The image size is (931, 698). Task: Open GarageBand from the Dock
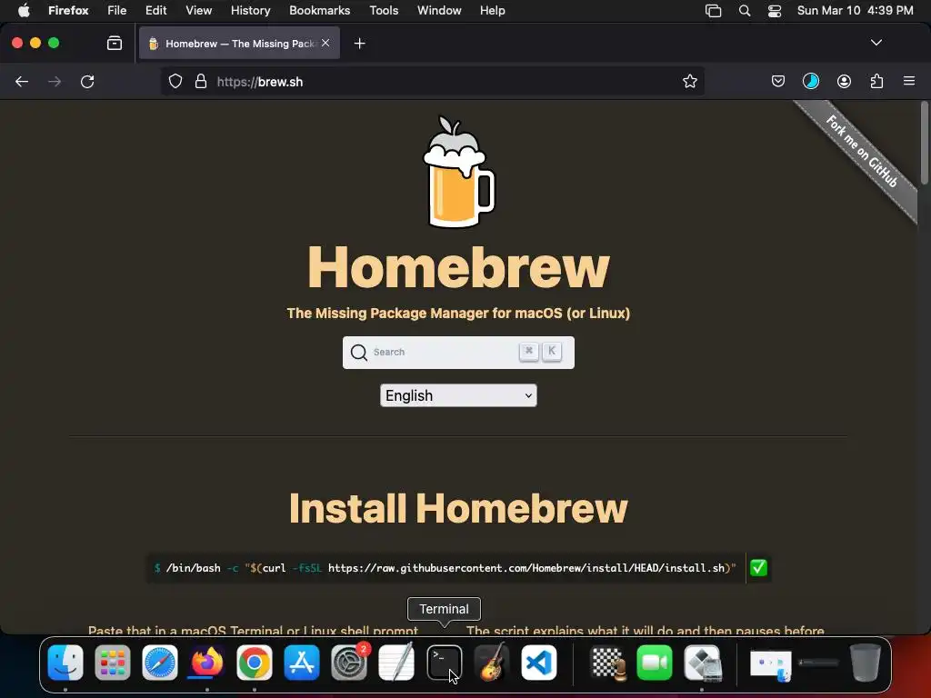coord(492,663)
